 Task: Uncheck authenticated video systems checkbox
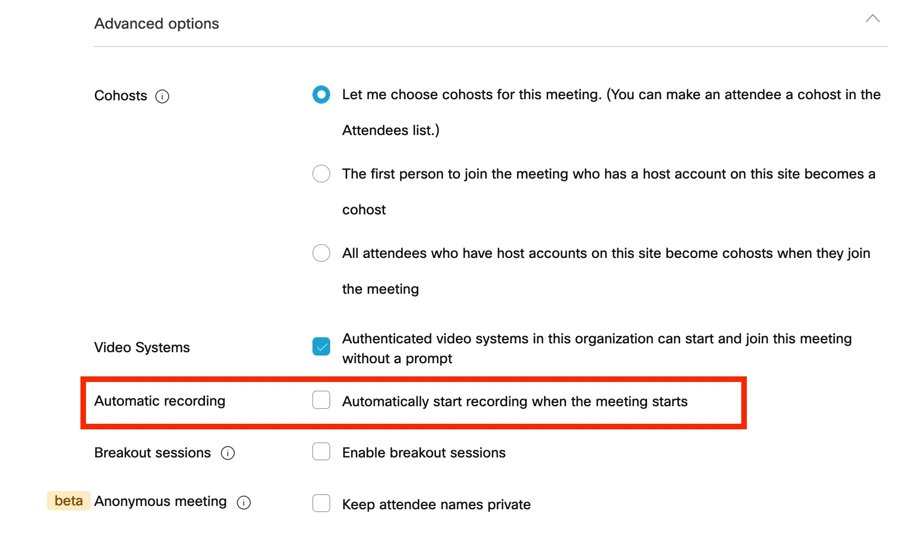pos(321,347)
